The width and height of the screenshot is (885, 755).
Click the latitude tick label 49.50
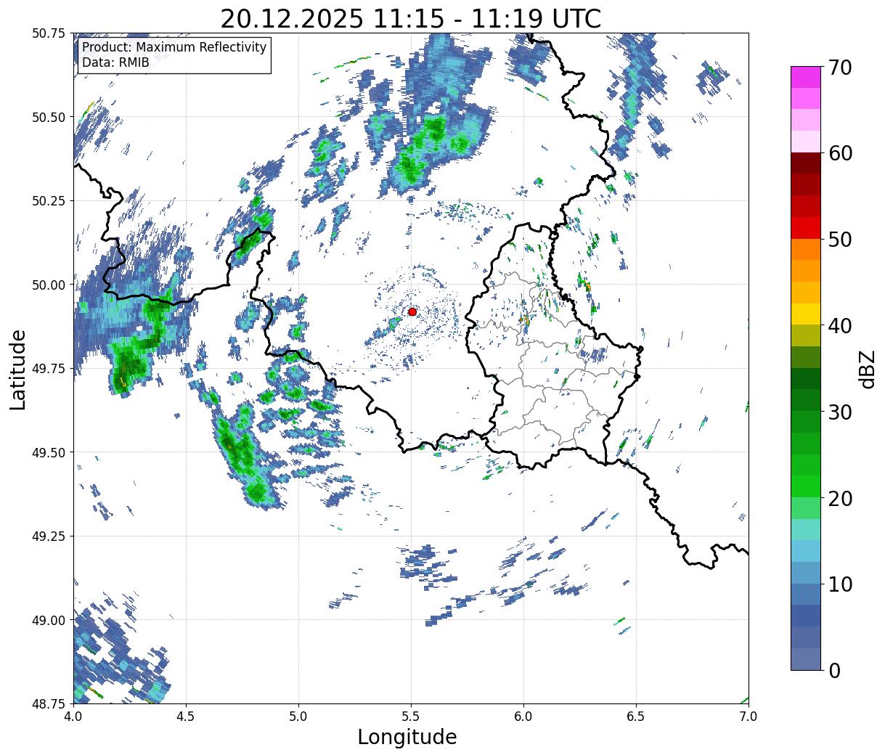click(x=49, y=452)
